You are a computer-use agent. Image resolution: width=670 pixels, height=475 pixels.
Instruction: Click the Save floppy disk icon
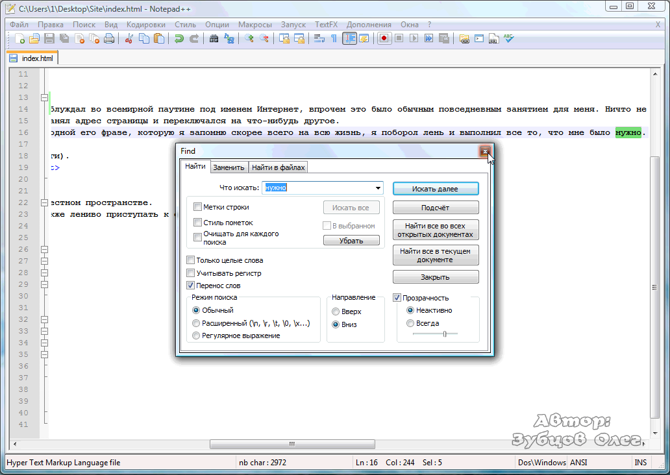click(49, 39)
